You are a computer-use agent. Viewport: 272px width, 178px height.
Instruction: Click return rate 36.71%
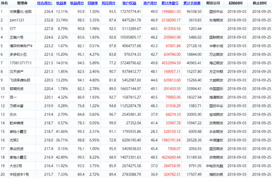pos(62,140)
